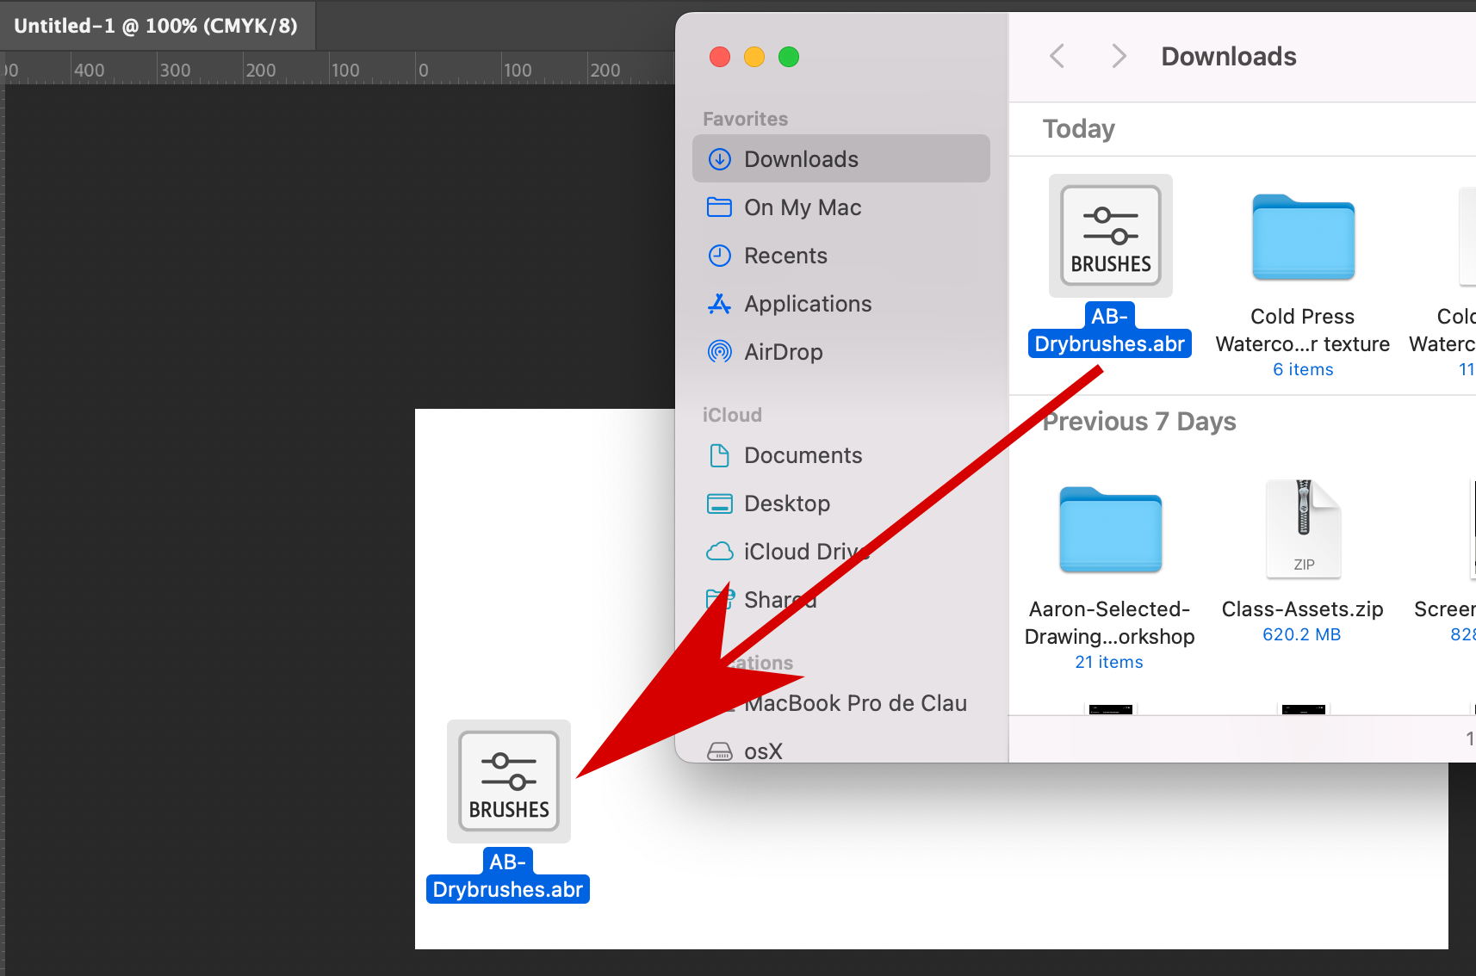Open On My Mac in Finder sidebar
This screenshot has width=1476, height=976.
click(841, 207)
